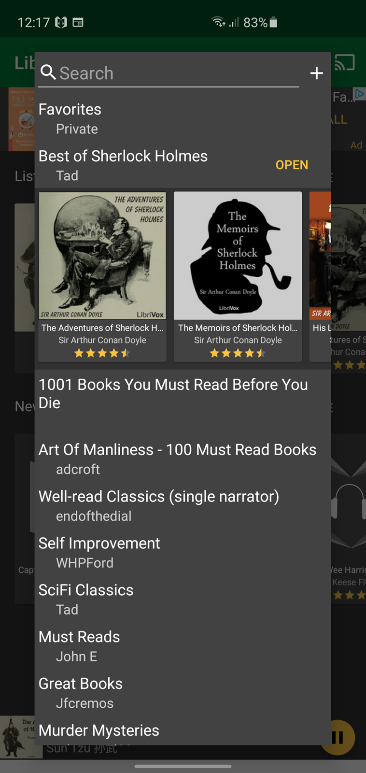Tap the search magnifier icon
This screenshot has height=773, width=366.
pos(48,72)
